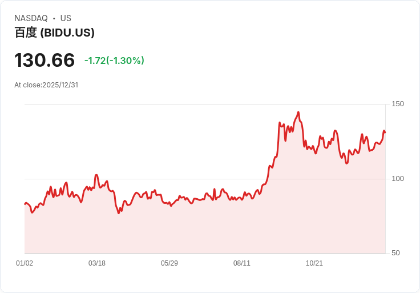Image resolution: width=420 pixels, height=293 pixels.
Task: Select the 08/11 date on x-axis
Action: click(242, 263)
